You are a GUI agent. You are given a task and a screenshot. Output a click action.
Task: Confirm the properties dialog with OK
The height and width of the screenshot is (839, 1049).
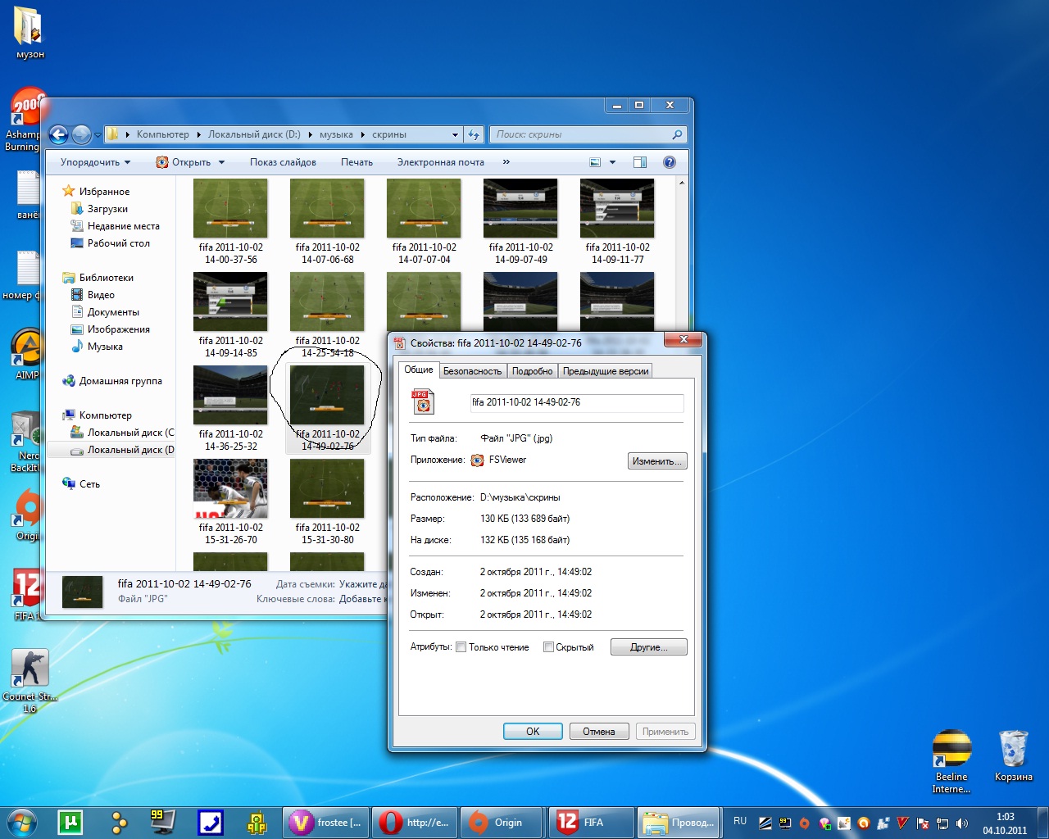(533, 732)
